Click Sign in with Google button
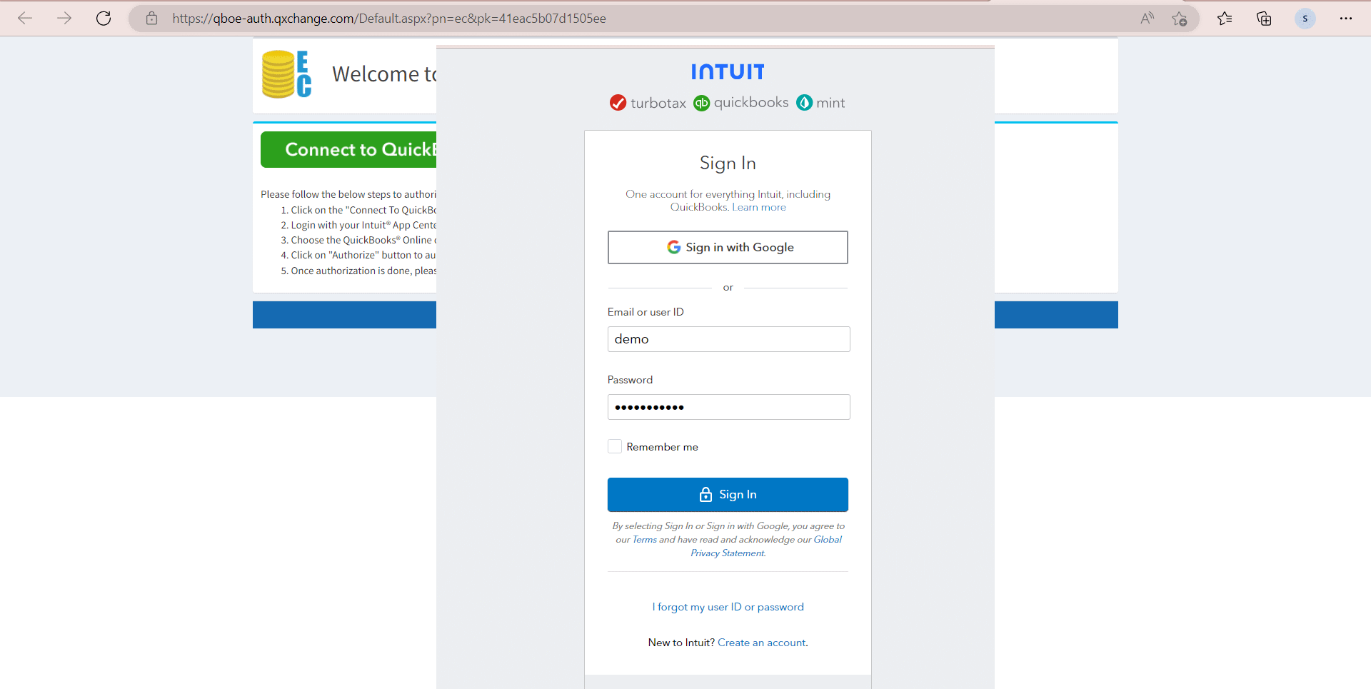Screen dimensions: 1371x689 [728, 247]
